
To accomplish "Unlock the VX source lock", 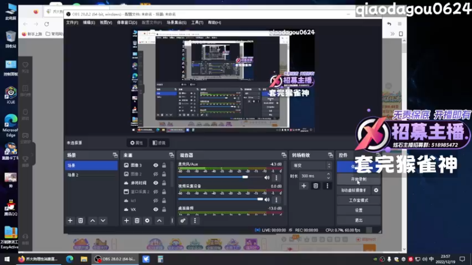I will coord(164,210).
